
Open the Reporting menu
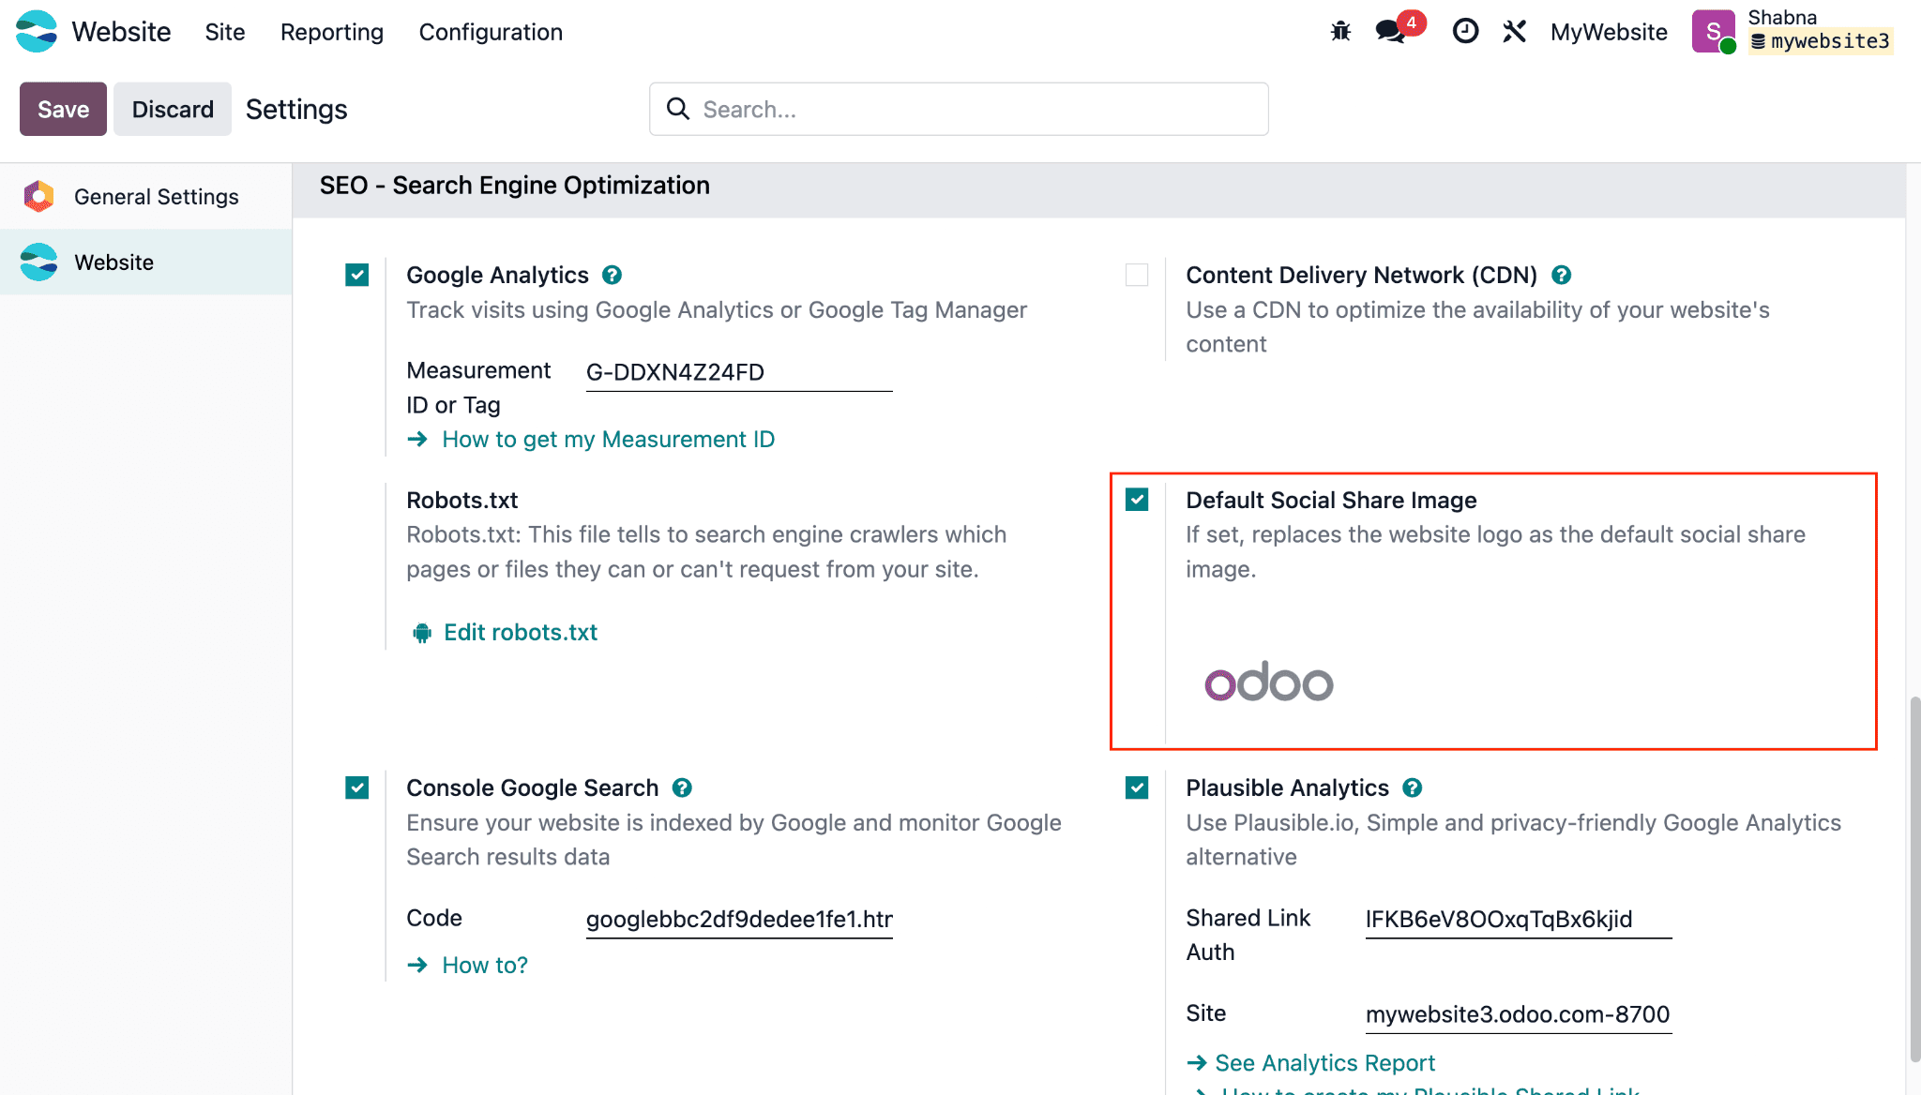[331, 32]
